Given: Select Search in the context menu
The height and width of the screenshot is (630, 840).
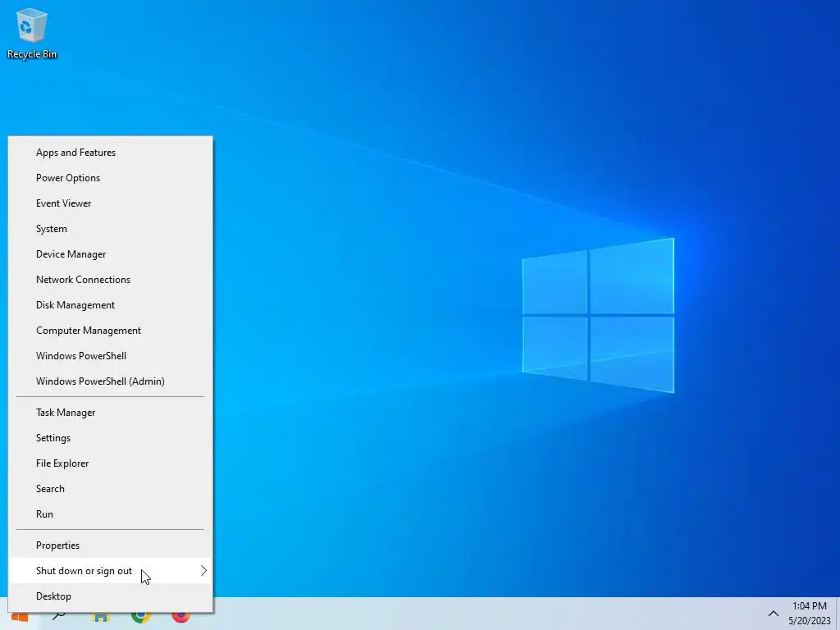Looking at the screenshot, I should [111, 489].
